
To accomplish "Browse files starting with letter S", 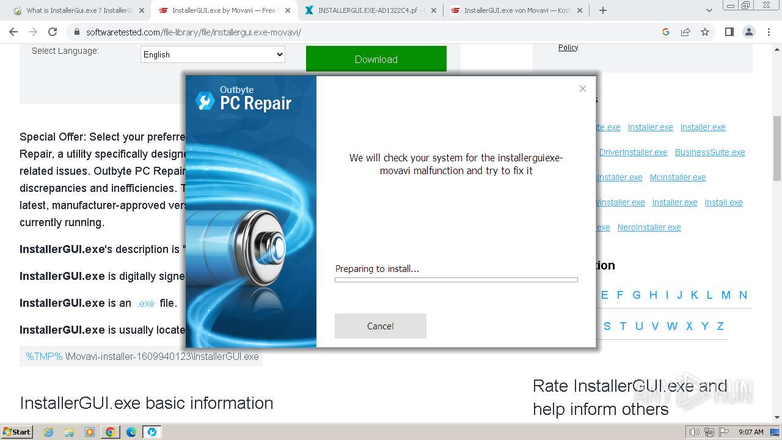I will [607, 326].
